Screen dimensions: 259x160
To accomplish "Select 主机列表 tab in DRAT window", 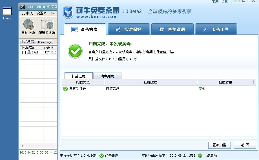I will (x=28, y=42).
